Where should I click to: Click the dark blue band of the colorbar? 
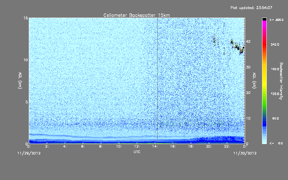pos(264,122)
